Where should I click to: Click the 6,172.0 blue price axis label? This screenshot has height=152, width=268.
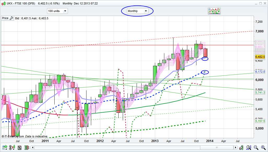260,72
